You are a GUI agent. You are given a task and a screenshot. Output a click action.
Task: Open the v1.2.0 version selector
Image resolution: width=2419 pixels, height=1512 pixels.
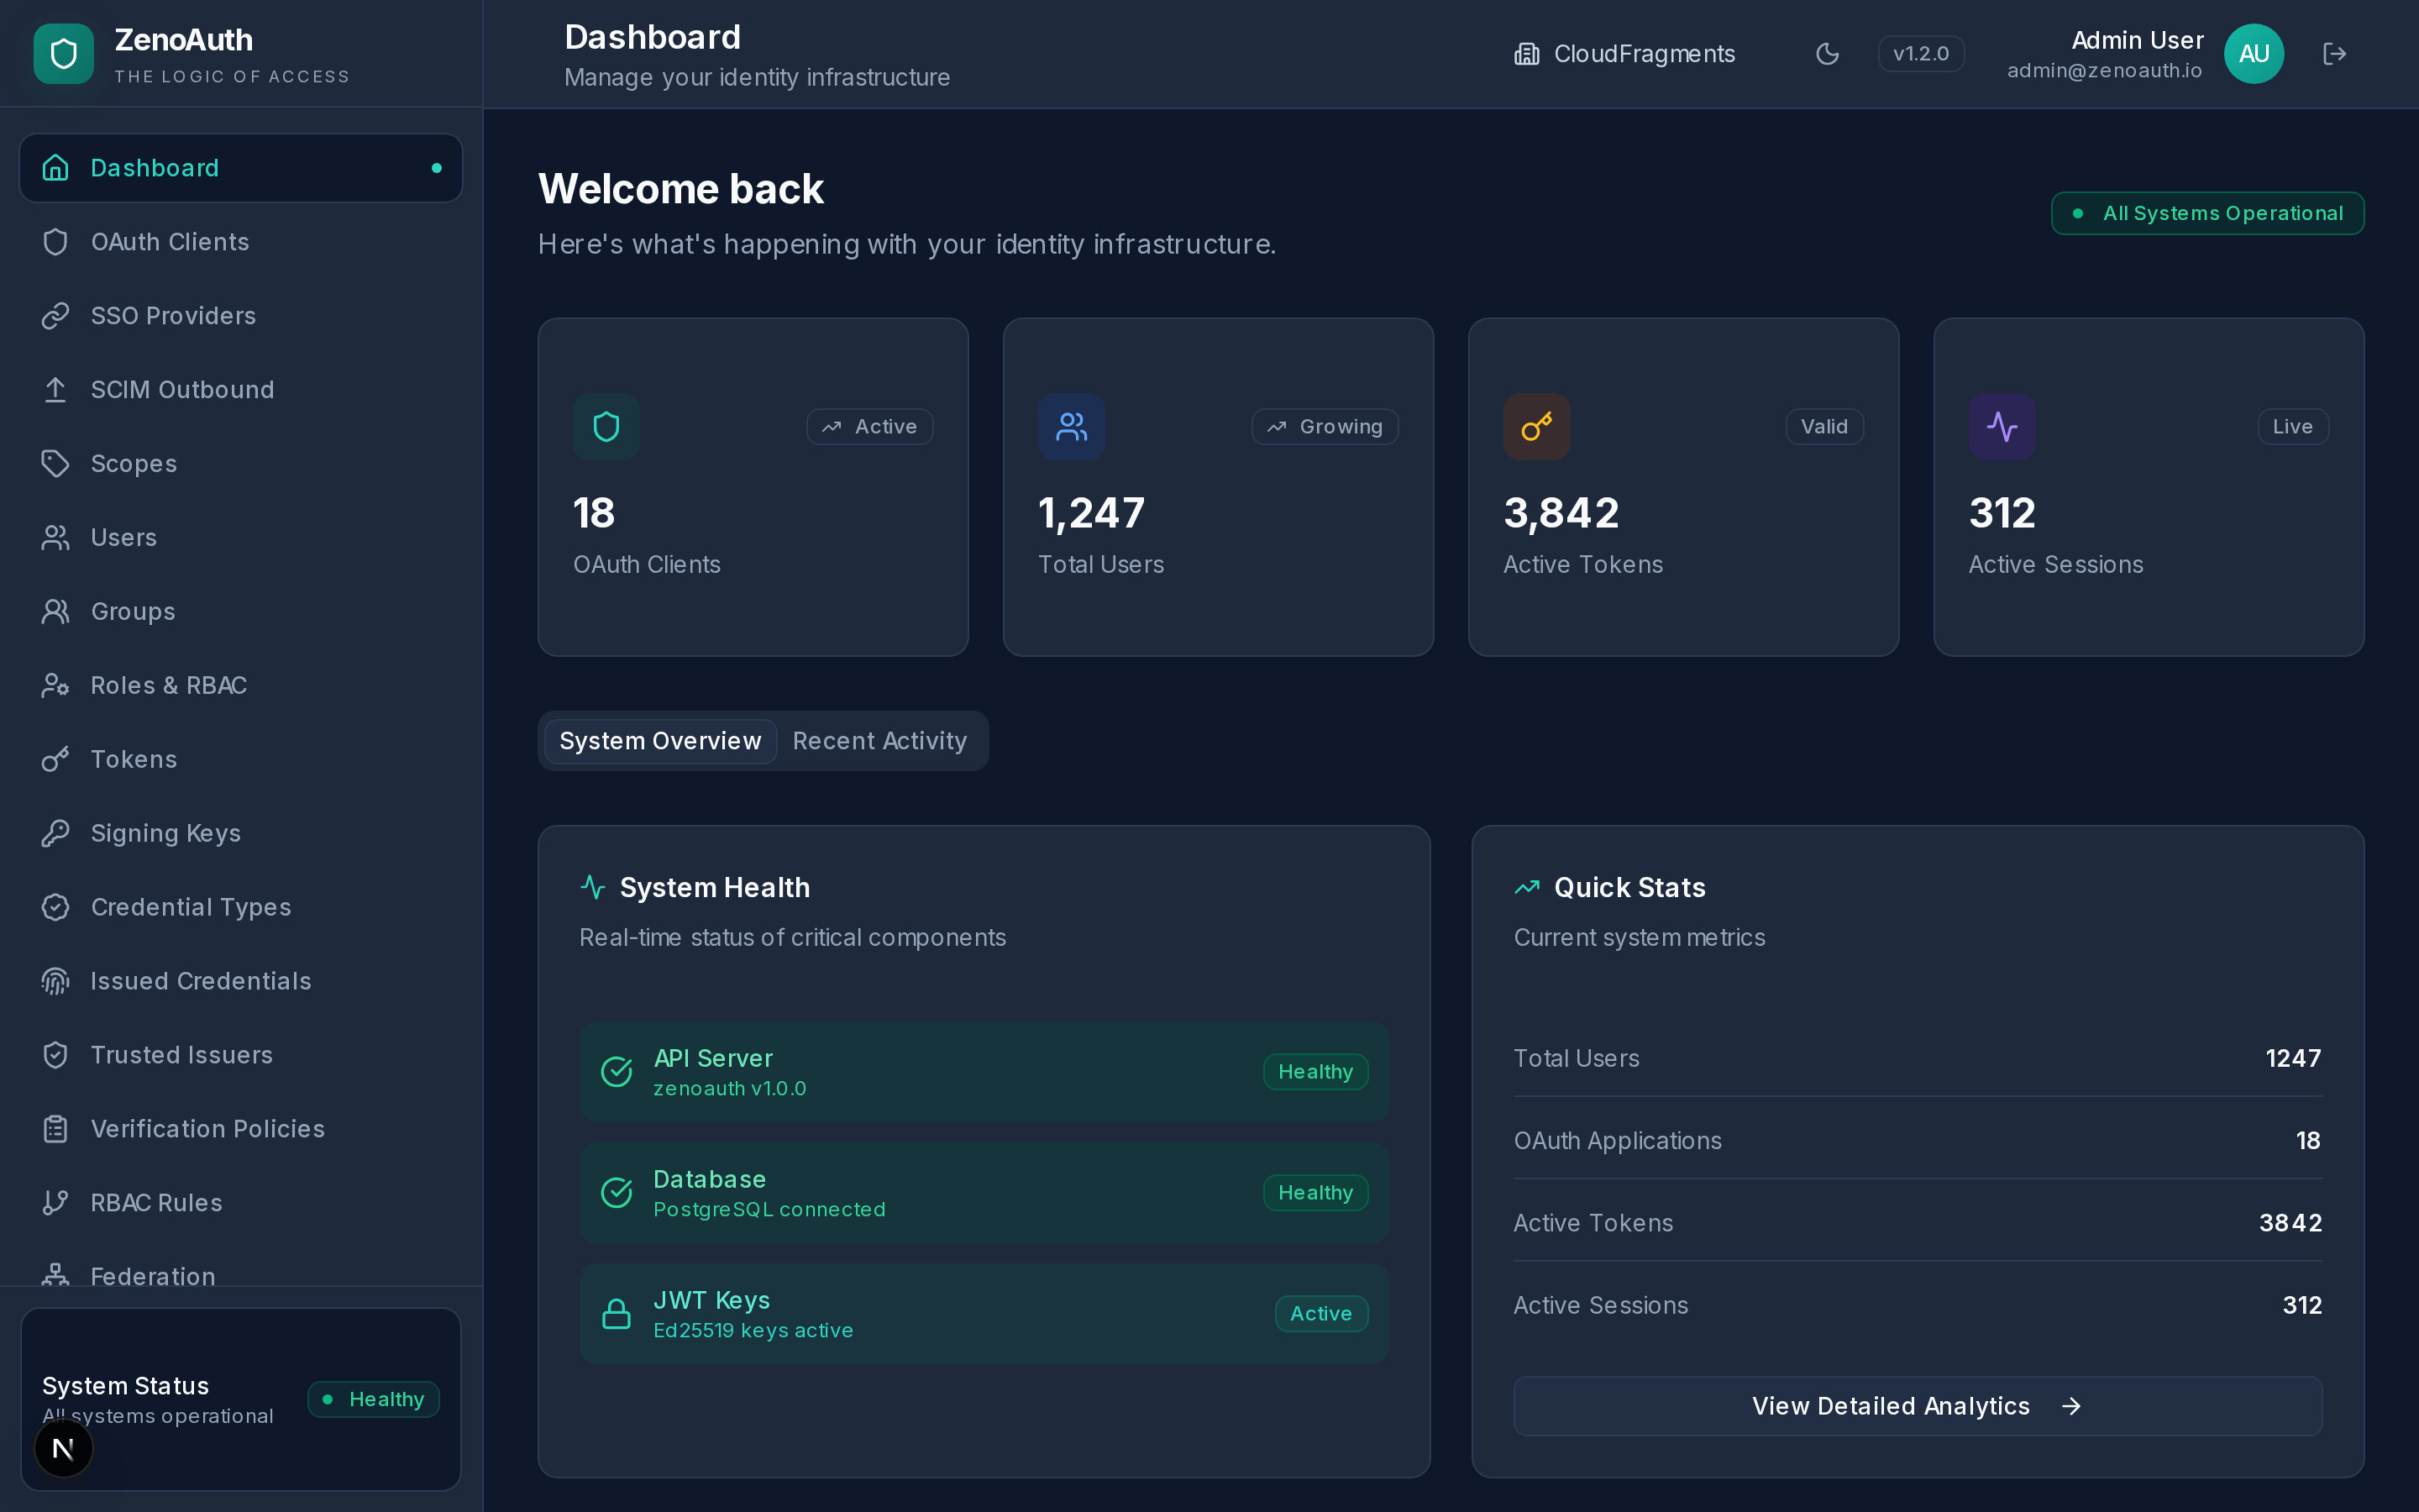[1919, 53]
